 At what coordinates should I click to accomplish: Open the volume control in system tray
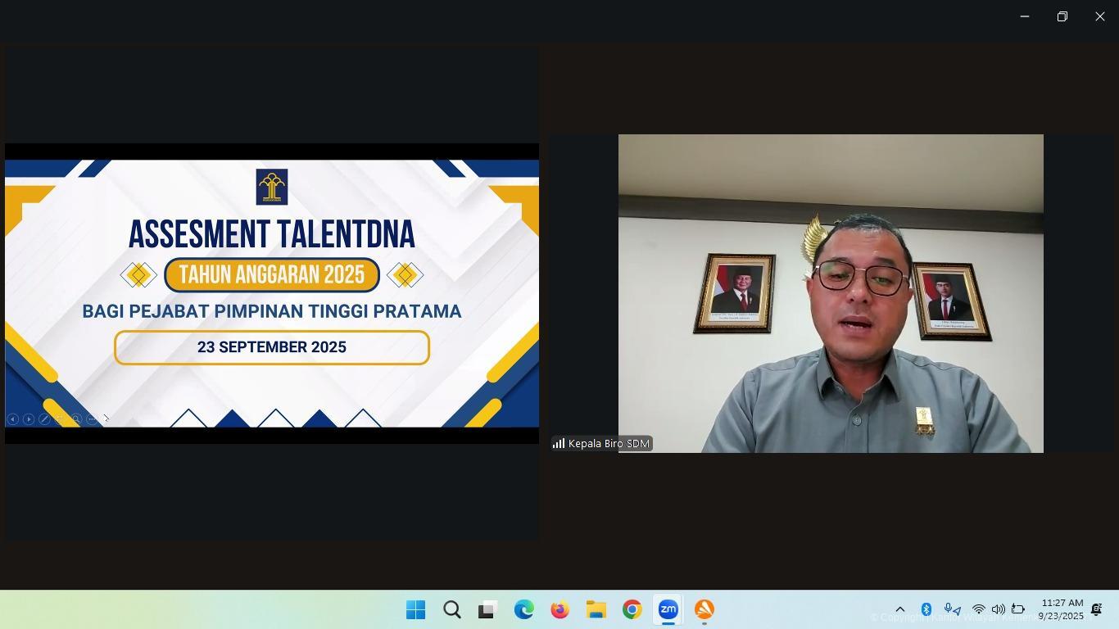(x=998, y=609)
